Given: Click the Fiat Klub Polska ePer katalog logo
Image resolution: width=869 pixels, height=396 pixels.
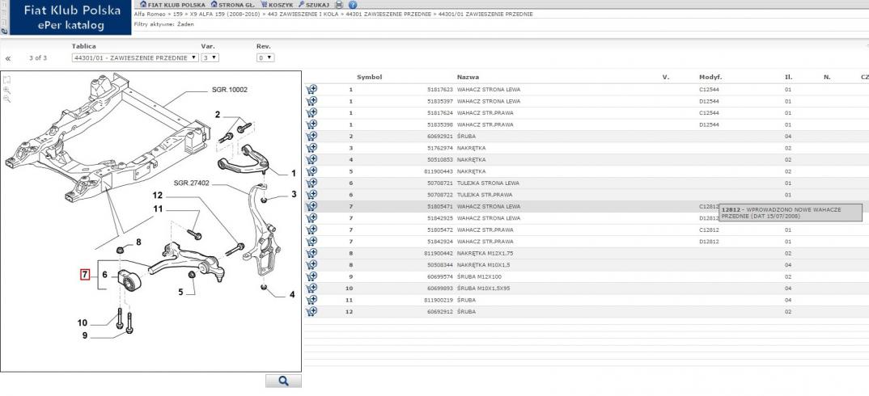Looking at the screenshot, I should [x=71, y=18].
